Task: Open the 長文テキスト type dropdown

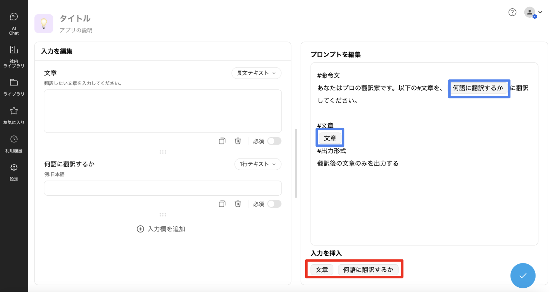Action: point(256,73)
